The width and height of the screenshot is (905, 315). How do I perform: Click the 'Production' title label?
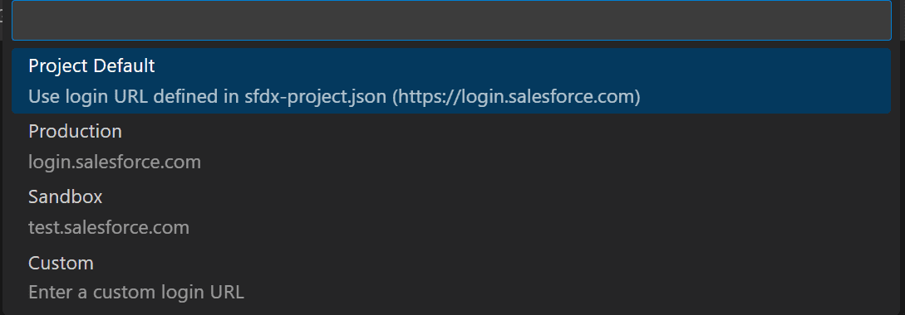(x=75, y=131)
